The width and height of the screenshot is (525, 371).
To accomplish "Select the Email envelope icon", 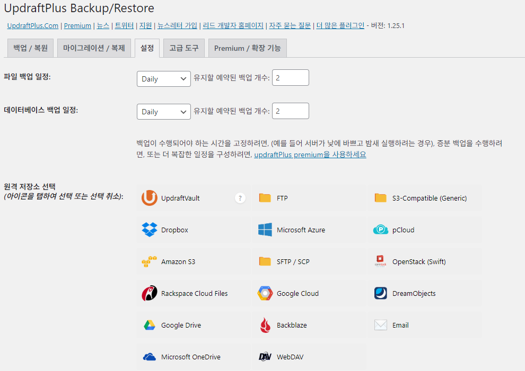I will [380, 325].
